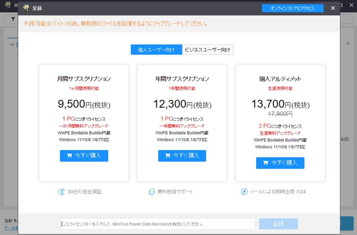Click the cart icon on 個人アルティメット's buy button
Image resolution: width=357 pixels, height=235 pixels.
[266, 163]
